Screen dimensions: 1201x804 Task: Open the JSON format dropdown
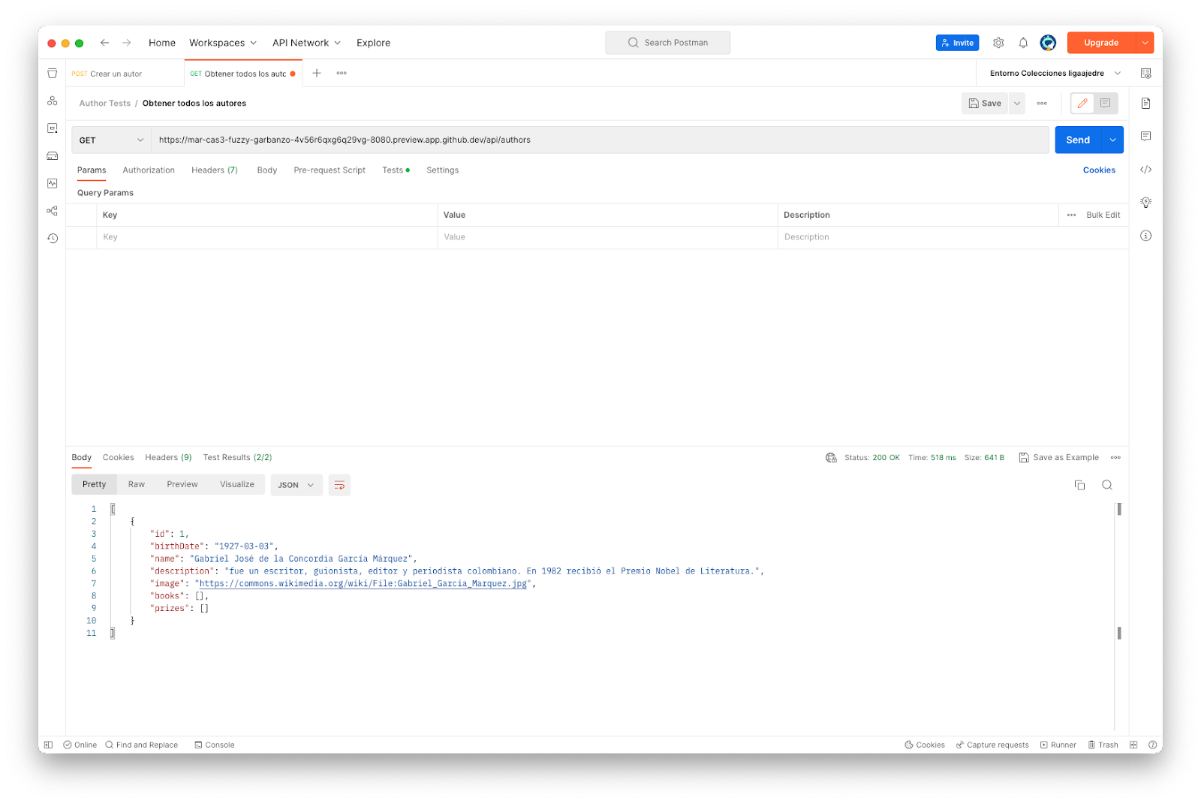coord(296,485)
